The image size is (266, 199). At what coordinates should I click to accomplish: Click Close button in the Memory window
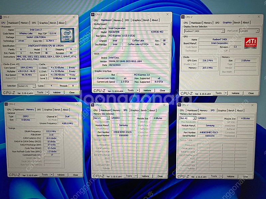[75, 175]
